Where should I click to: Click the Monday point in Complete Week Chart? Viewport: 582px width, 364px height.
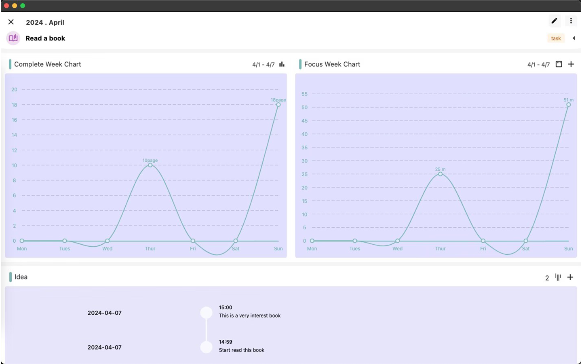(x=22, y=241)
